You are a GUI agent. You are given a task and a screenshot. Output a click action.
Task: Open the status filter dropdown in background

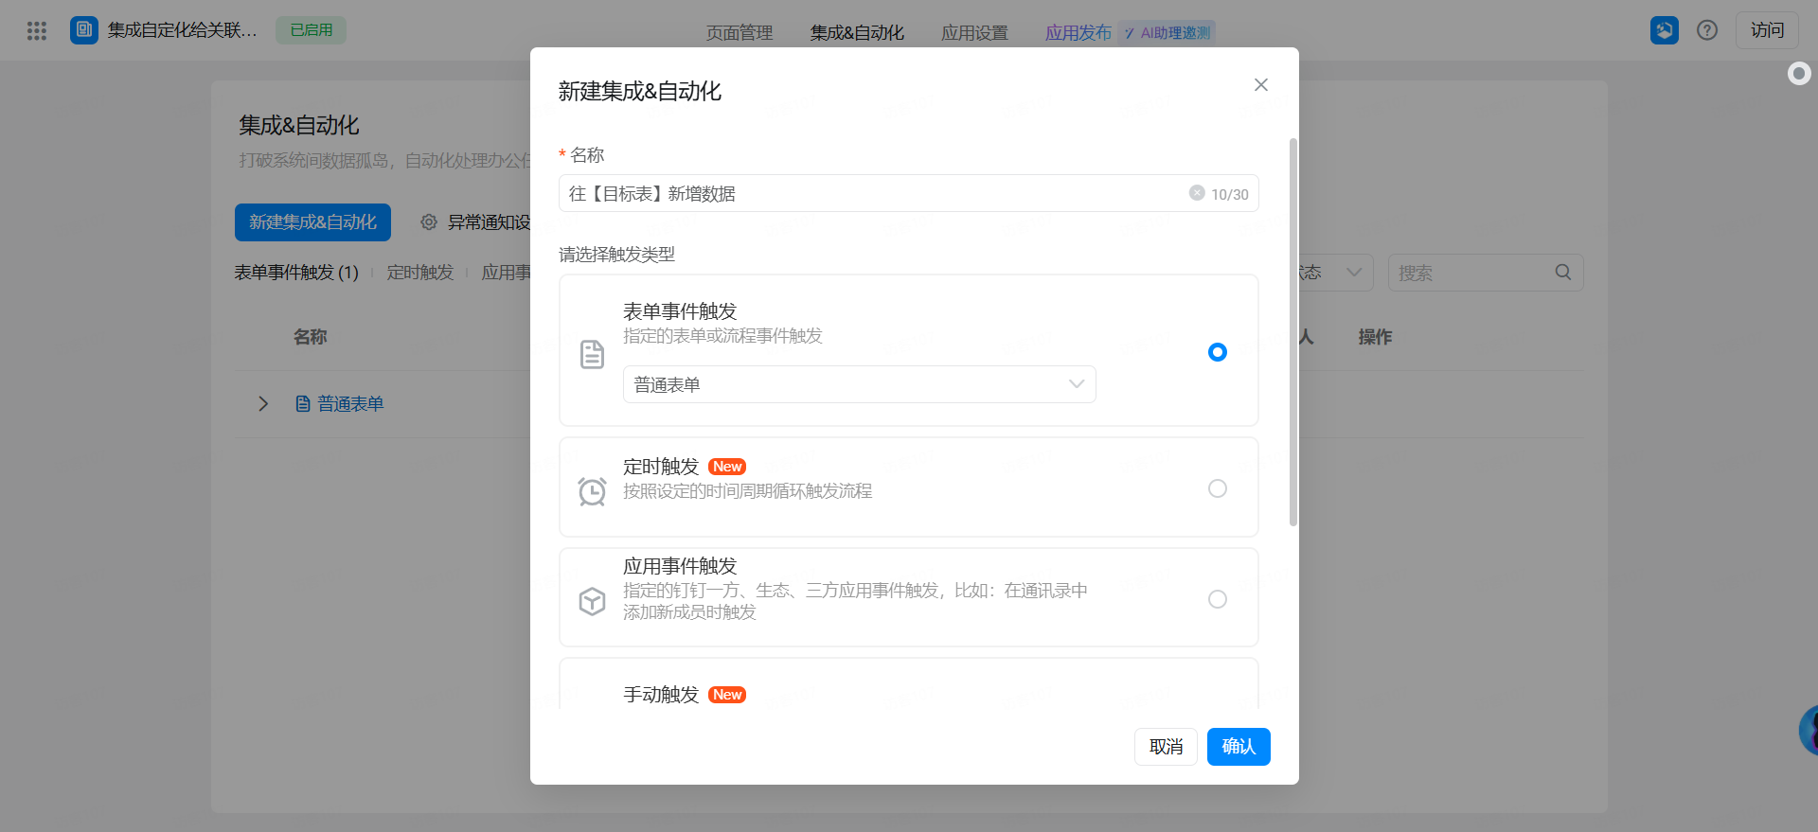(x=1335, y=273)
